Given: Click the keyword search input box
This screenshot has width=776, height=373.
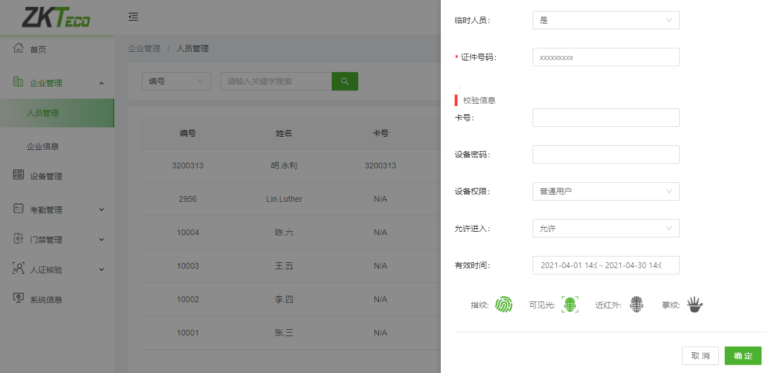Looking at the screenshot, I should click(276, 81).
